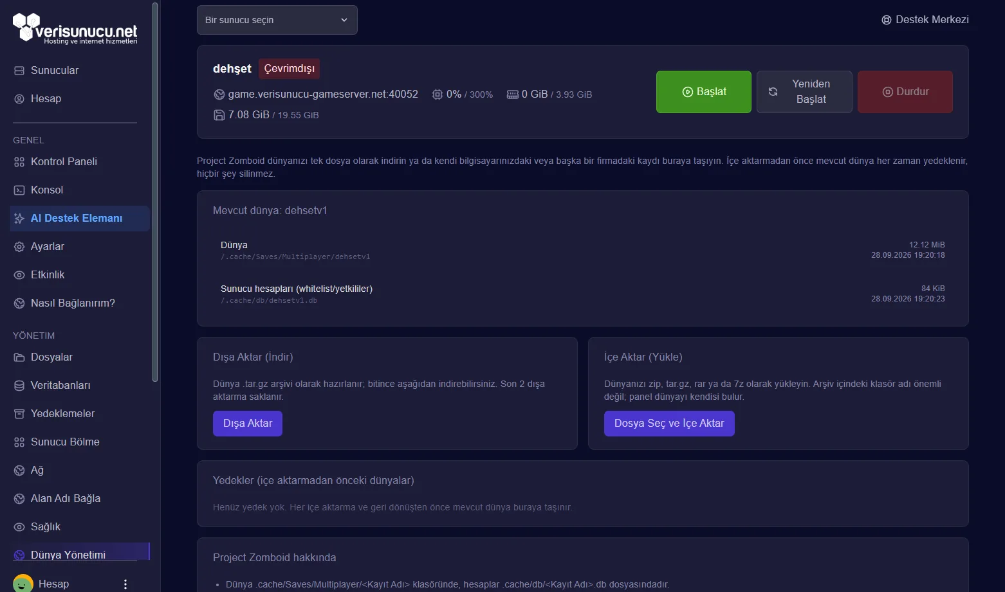Screen dimensions: 1005x592
Task: Click the Nasıl Bağlanırım globe icon
Action: tap(19, 303)
